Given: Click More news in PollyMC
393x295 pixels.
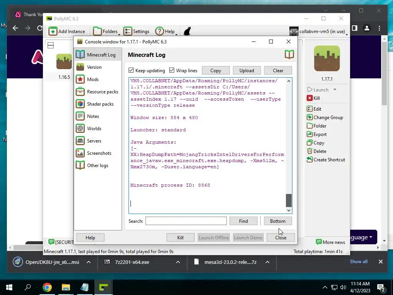Looking at the screenshot, I should point(330,242).
